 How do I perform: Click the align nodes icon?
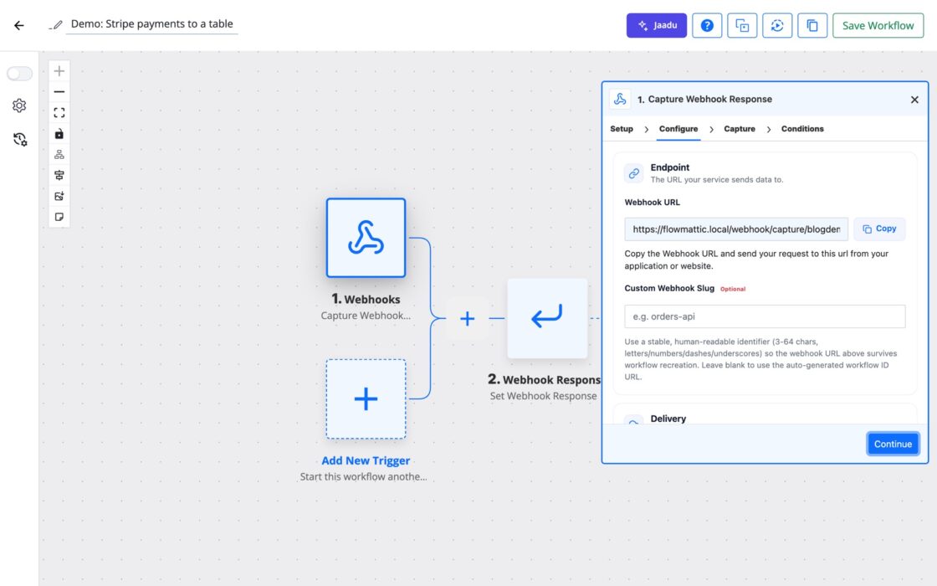click(x=59, y=175)
